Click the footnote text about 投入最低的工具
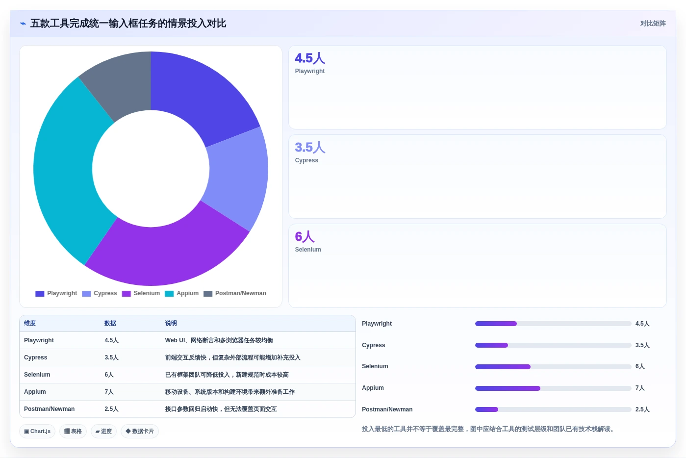Screen dimensions: 686x458 (x=488, y=429)
